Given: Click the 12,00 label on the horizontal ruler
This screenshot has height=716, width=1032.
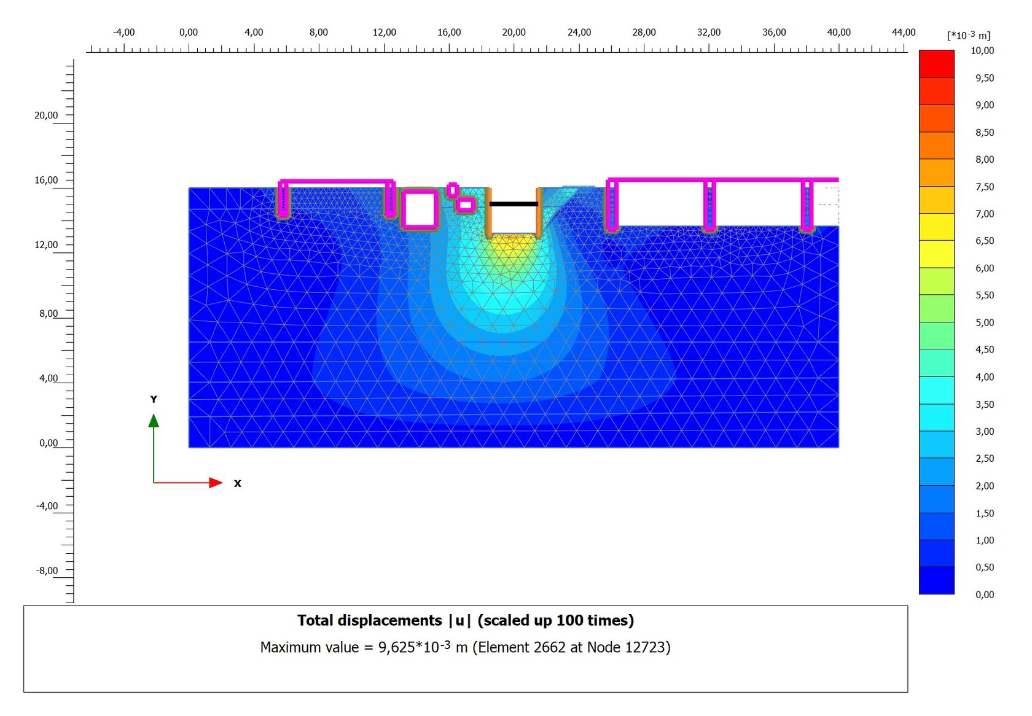Looking at the screenshot, I should point(384,32).
